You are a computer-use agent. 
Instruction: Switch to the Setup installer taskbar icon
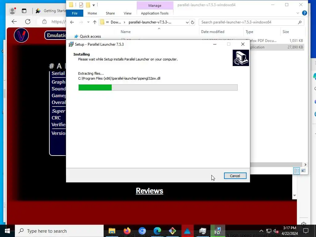tap(218, 231)
